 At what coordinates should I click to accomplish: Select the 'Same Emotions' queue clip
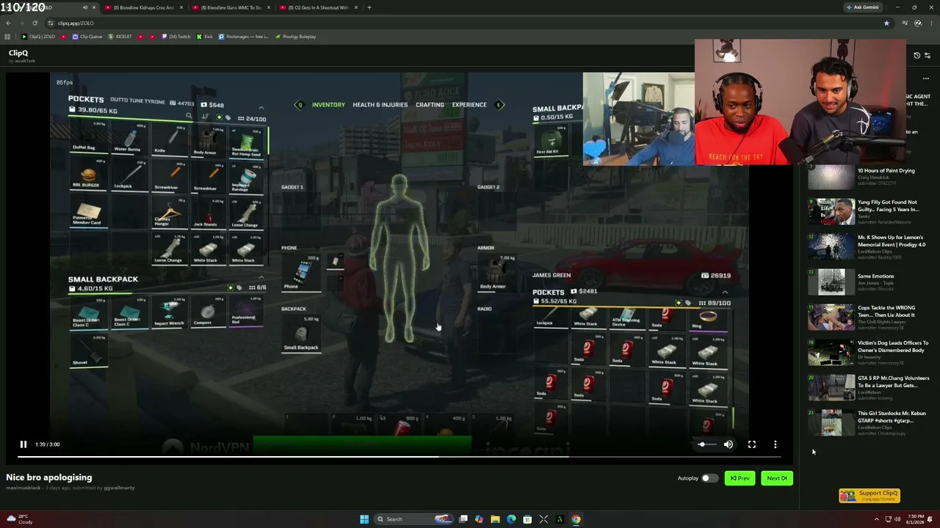tap(868, 282)
